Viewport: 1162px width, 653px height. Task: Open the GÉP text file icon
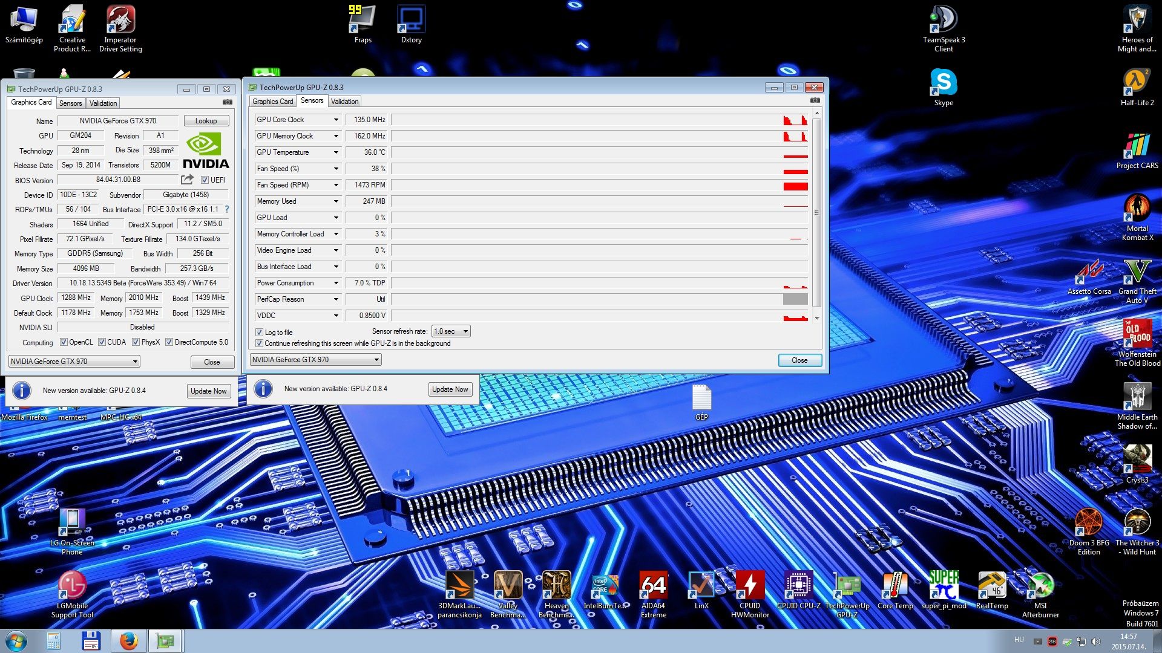701,402
